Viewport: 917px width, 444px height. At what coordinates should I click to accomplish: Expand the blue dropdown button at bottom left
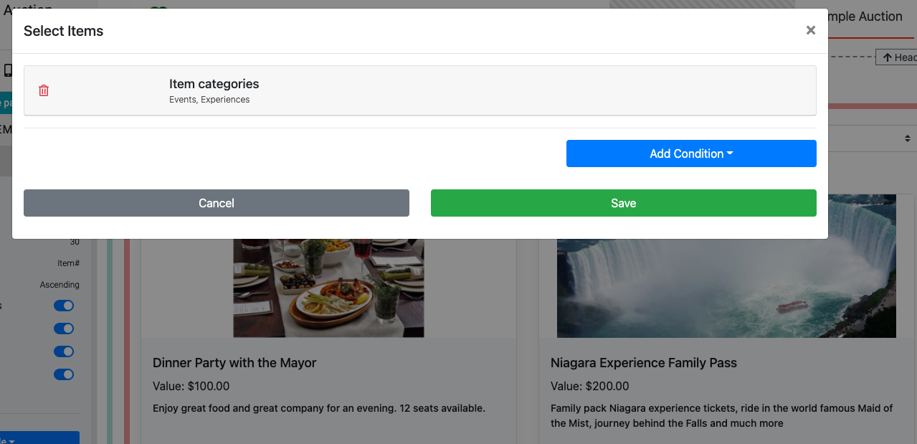[39, 438]
